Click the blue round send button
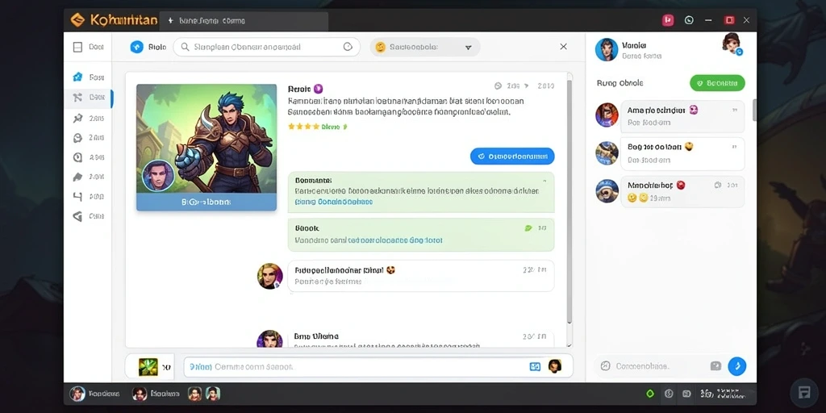Image resolution: width=826 pixels, height=413 pixels. click(737, 365)
